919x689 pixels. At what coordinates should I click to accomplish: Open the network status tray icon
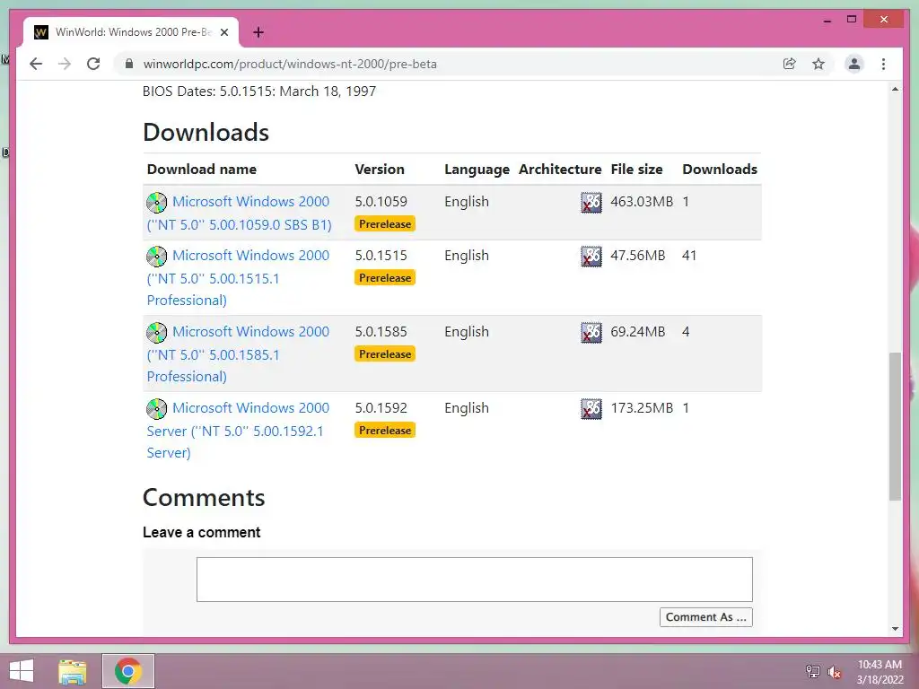tap(813, 671)
